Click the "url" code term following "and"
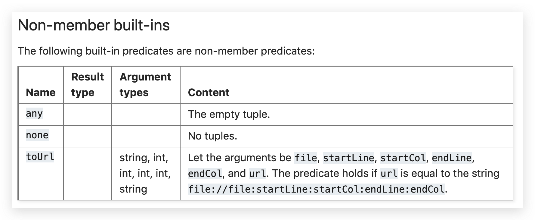The image size is (535, 220). coord(257,173)
